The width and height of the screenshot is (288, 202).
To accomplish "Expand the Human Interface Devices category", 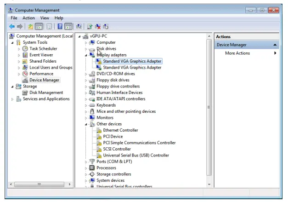I will coord(86,93).
